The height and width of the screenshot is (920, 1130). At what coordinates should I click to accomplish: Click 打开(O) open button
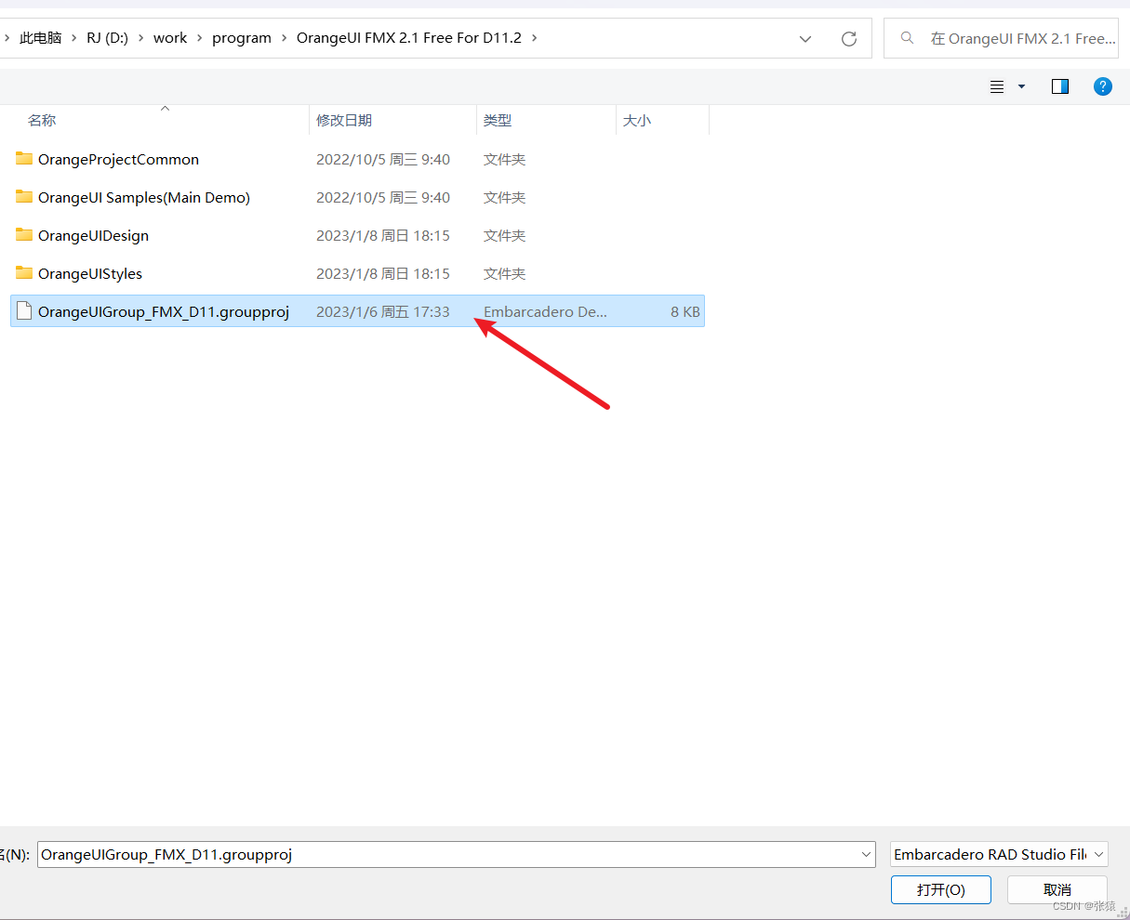click(x=941, y=889)
